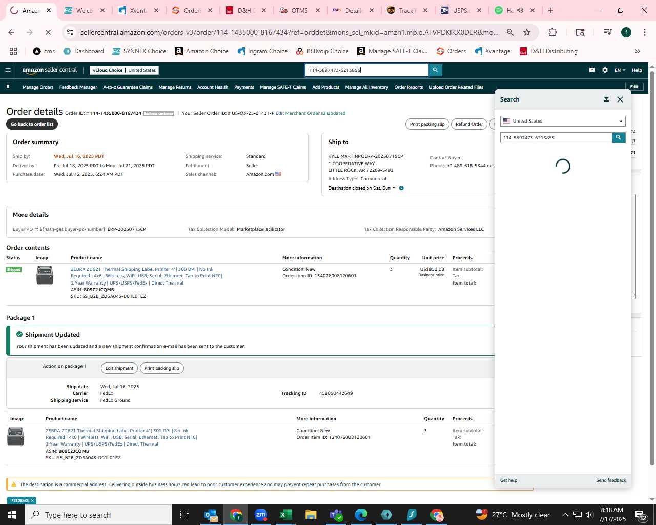Minimize the Search side panel

pyautogui.click(x=606, y=99)
